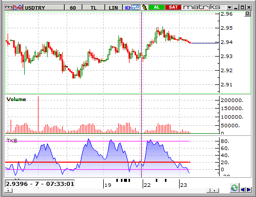Click the horizontal scrollbar right arrow
Viewport: 256px width, 197px height.
(x=215, y=190)
